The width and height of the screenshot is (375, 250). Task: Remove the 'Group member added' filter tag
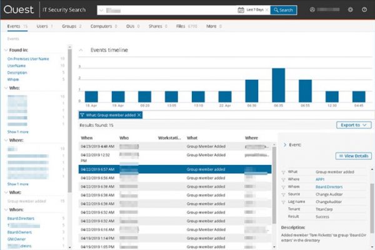139,115
